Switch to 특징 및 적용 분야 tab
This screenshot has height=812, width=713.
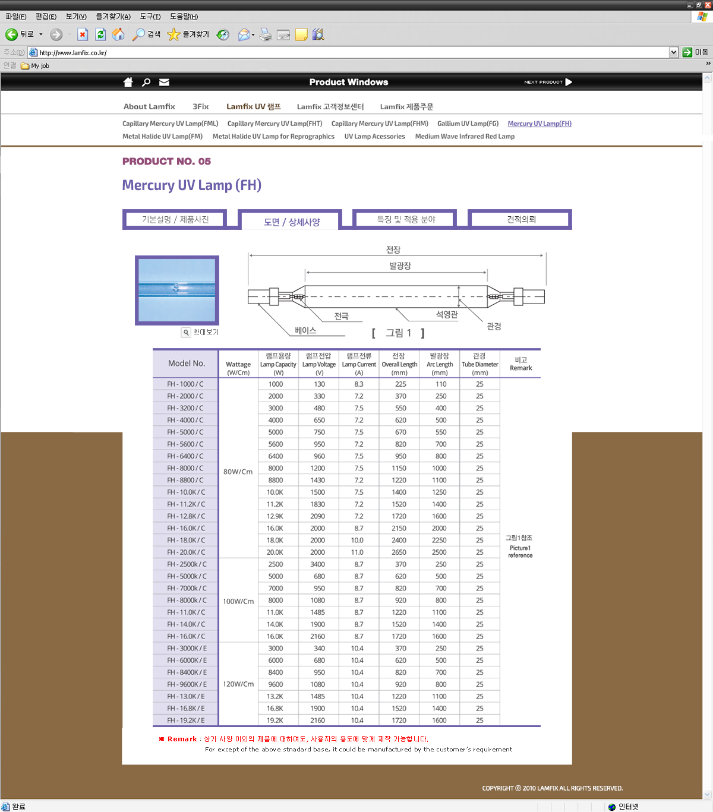click(x=406, y=219)
